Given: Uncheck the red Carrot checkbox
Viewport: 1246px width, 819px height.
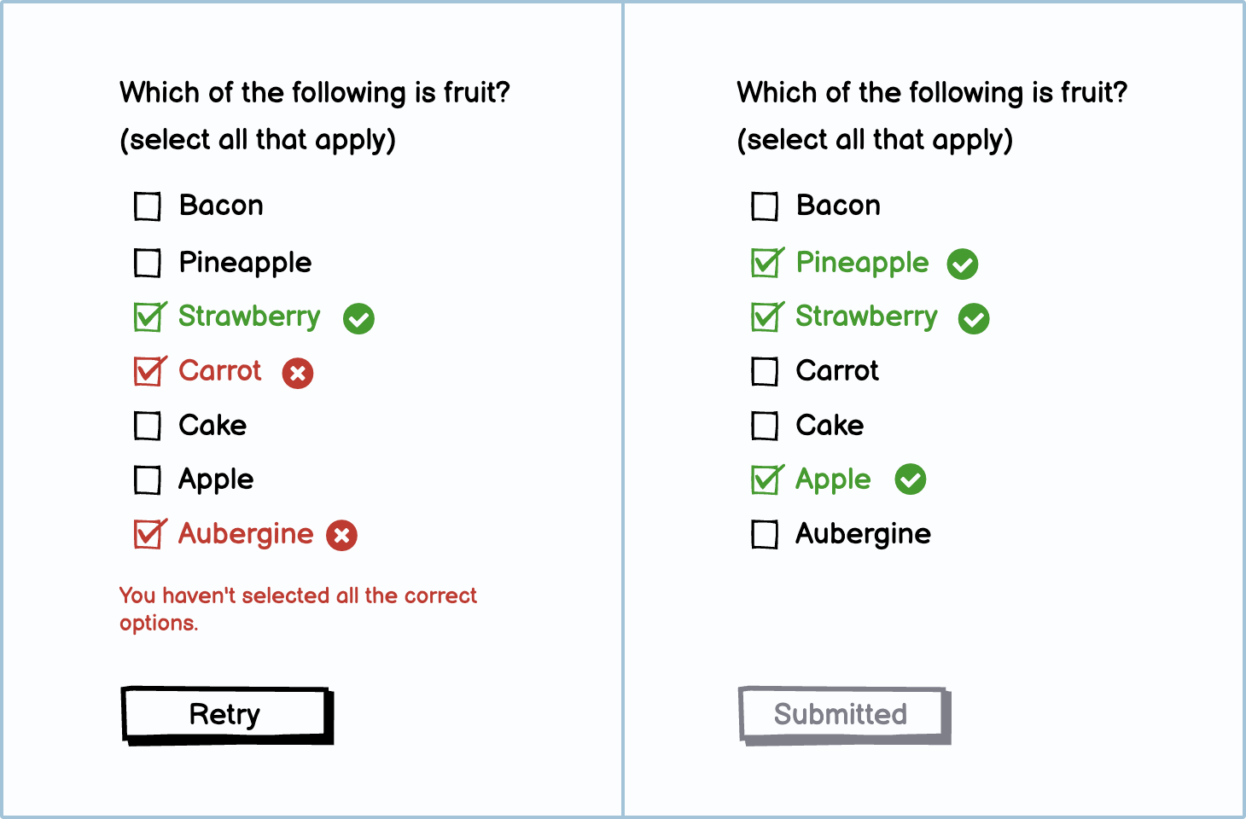Looking at the screenshot, I should [148, 371].
